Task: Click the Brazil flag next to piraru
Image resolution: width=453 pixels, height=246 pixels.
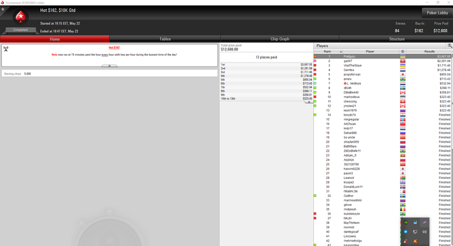Action: tap(403, 79)
